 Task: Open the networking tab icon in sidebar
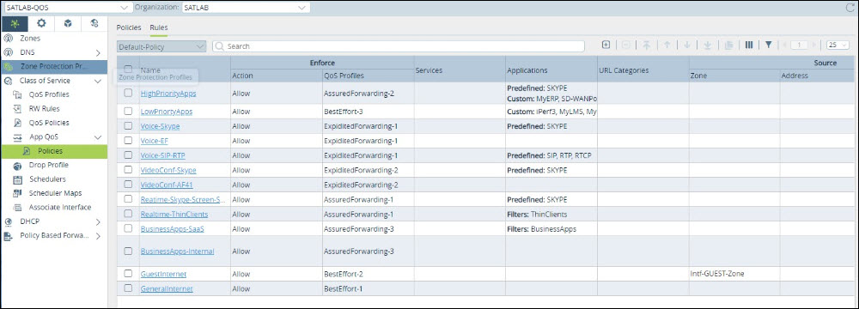[x=15, y=23]
